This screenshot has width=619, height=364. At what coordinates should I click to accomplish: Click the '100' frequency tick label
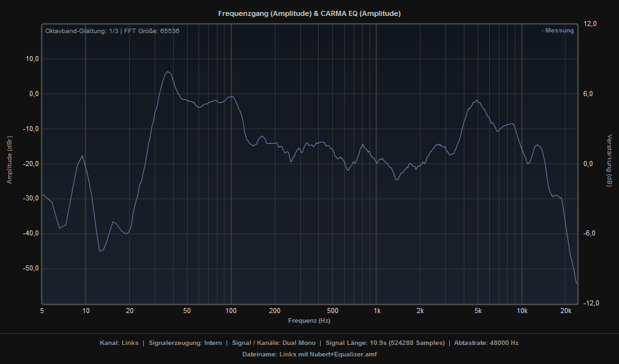point(231,311)
